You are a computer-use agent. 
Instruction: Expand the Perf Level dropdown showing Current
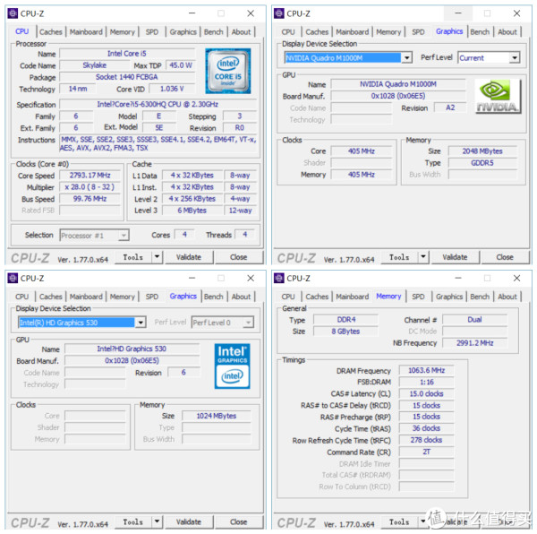coord(515,57)
